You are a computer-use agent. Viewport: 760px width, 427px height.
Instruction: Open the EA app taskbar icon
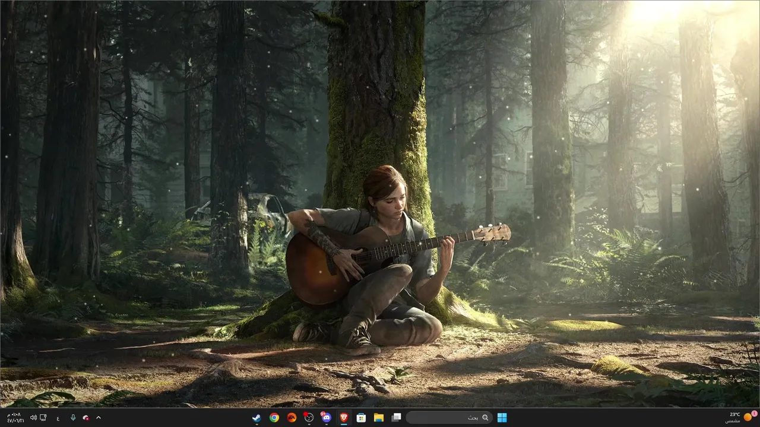292,418
